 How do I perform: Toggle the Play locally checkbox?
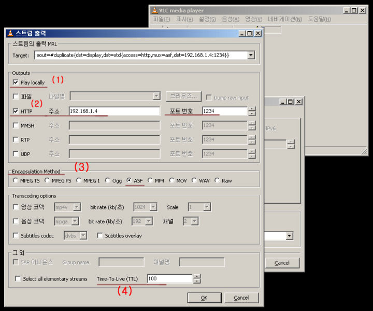click(x=16, y=82)
